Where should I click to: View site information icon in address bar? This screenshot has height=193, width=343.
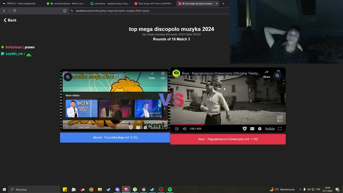(72, 11)
